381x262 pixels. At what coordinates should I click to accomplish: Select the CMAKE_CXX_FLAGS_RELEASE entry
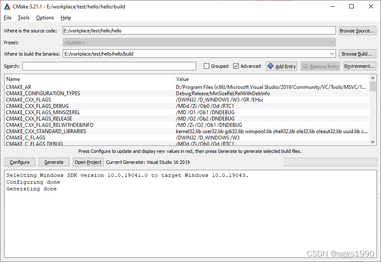pos(39,119)
